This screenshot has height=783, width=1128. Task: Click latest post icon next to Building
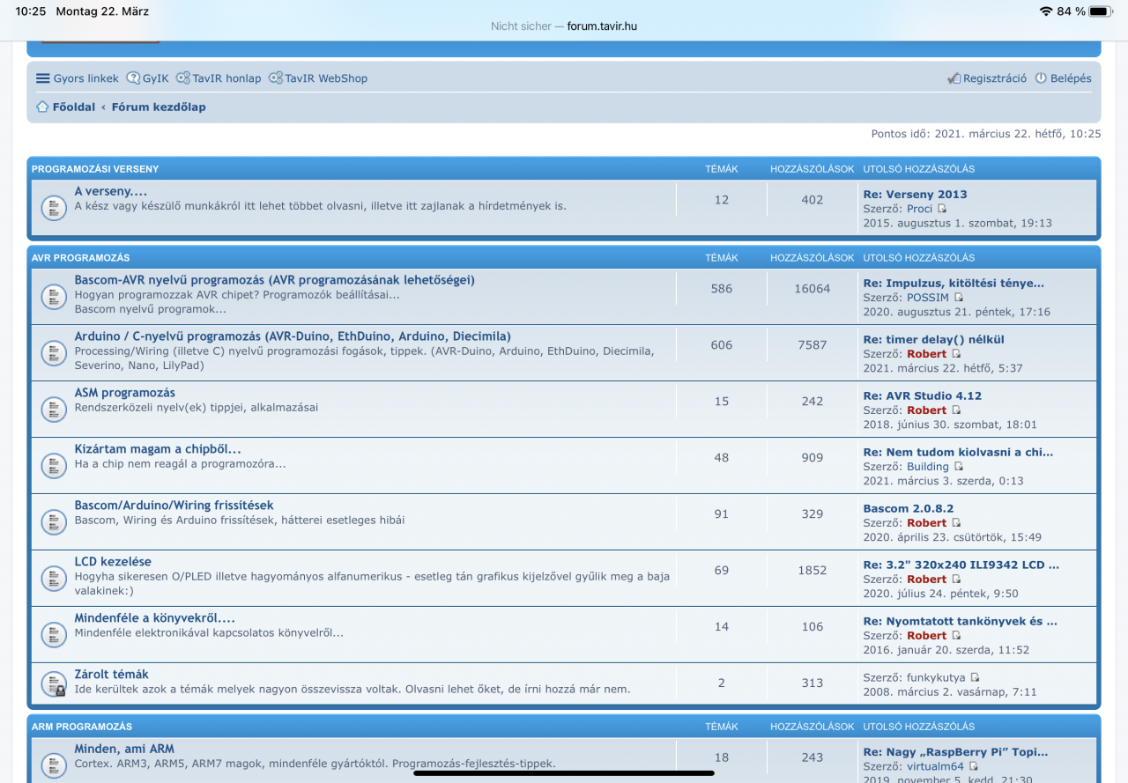[959, 467]
